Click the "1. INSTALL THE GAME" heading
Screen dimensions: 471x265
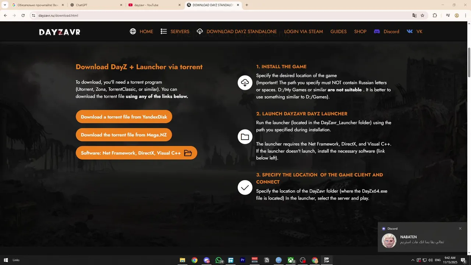(281, 67)
